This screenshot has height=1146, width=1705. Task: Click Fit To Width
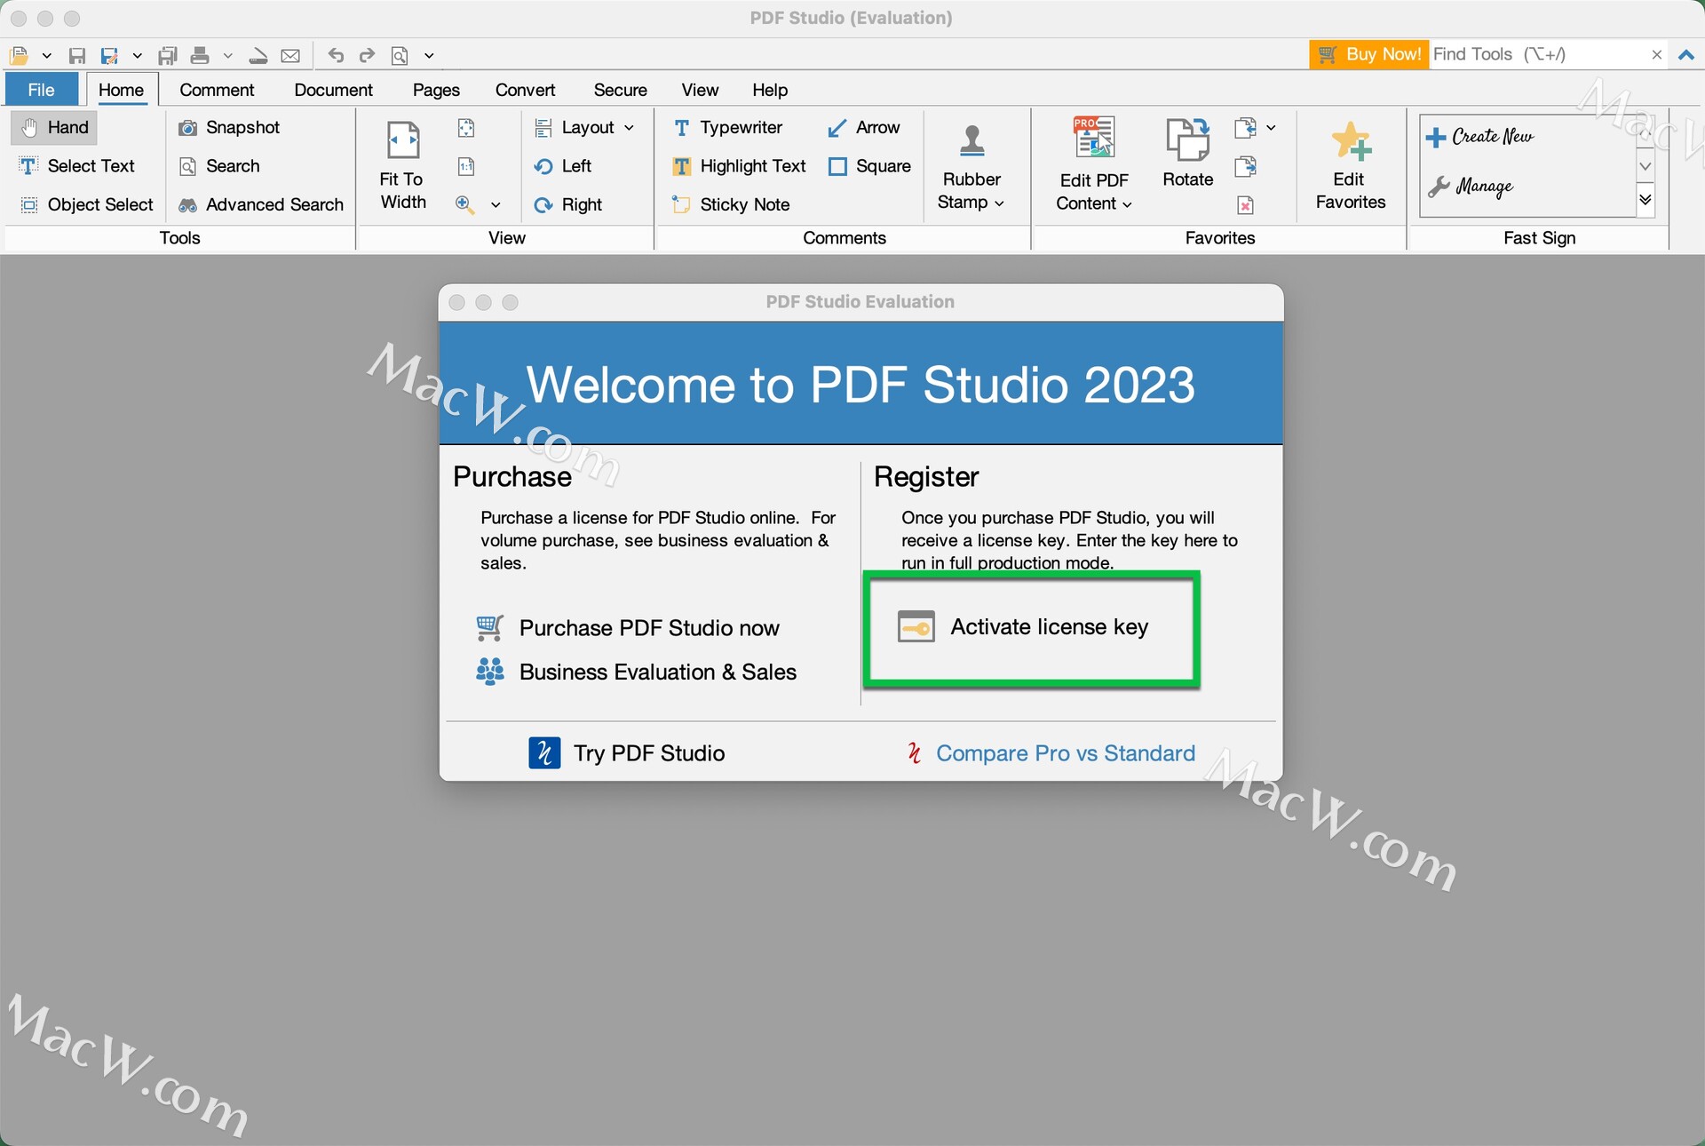(403, 166)
